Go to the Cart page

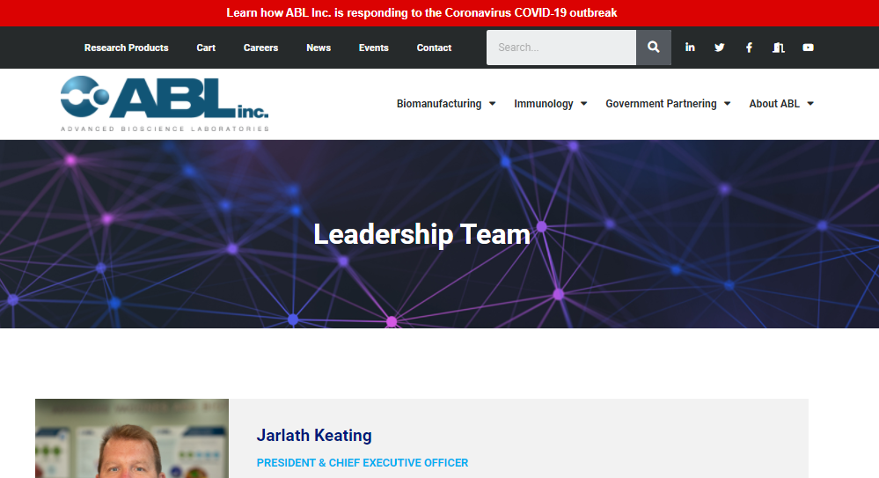tap(206, 48)
